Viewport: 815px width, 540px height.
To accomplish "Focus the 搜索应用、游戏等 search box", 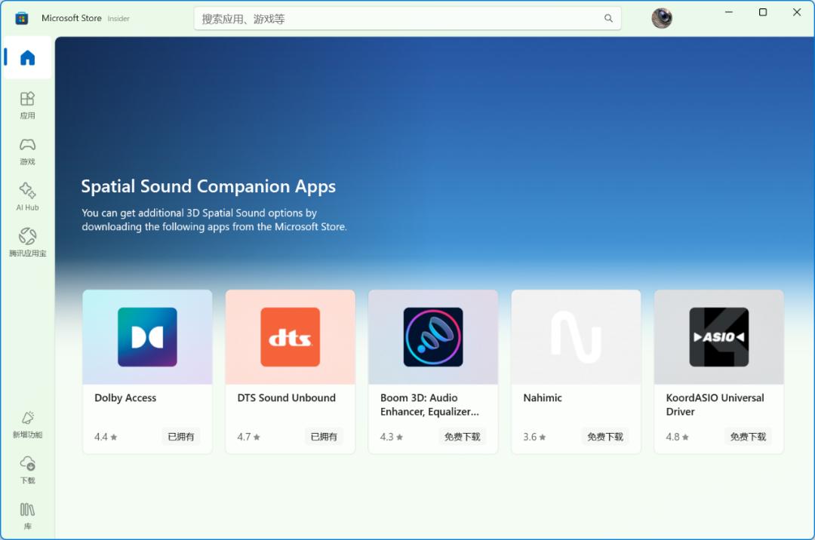I will 407,19.
